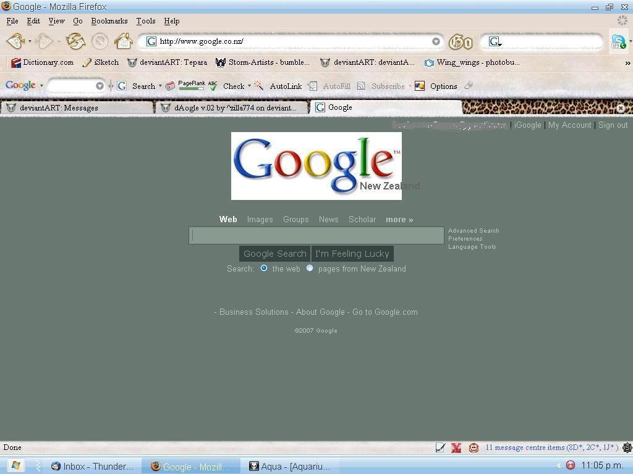Open the Wing_wings photobucket bookmark

tap(472, 62)
